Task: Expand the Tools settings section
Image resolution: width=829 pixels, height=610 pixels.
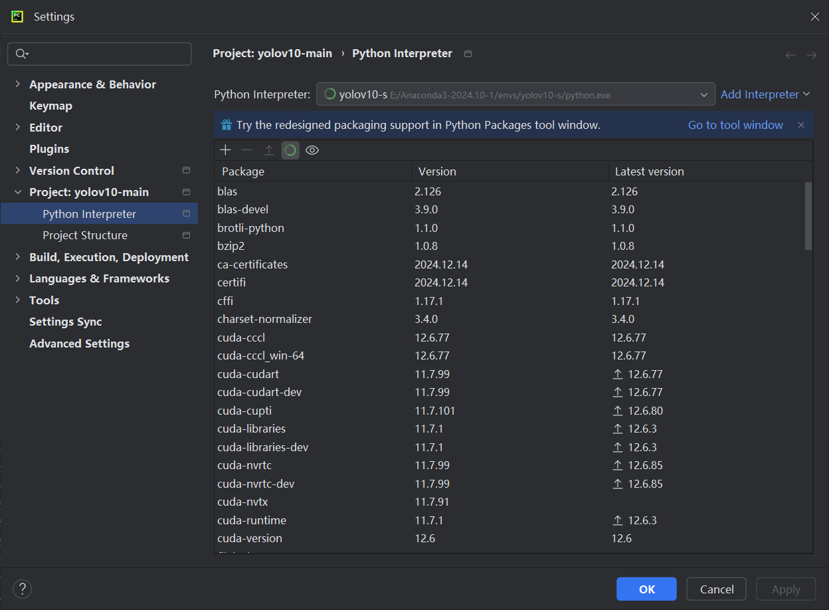Action: click(18, 300)
